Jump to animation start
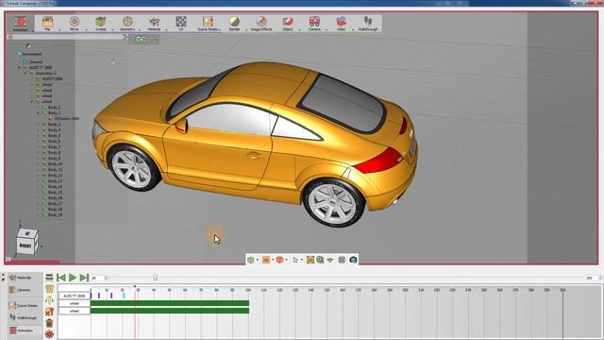Image resolution: width=604 pixels, height=340 pixels. click(x=60, y=278)
